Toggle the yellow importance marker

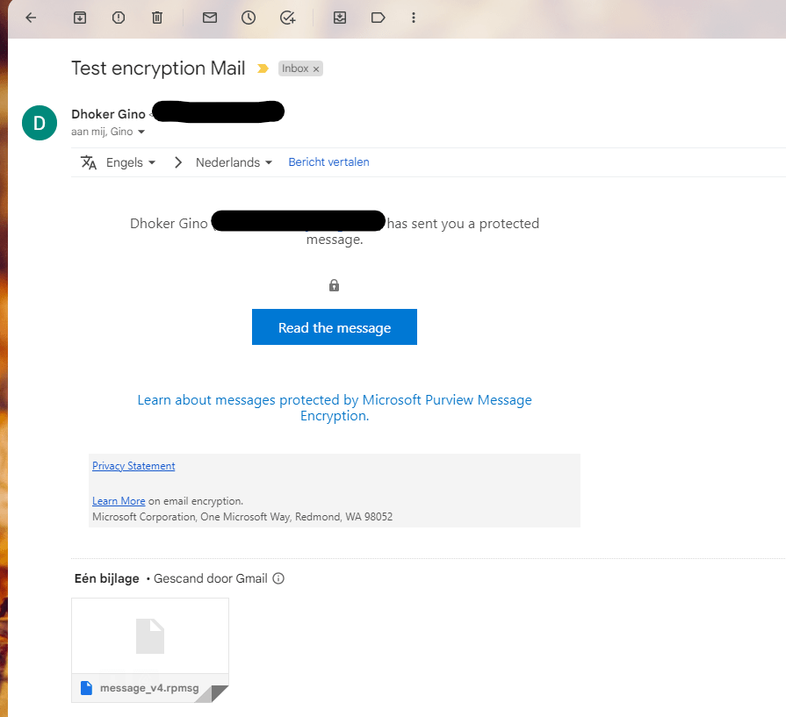[x=263, y=68]
